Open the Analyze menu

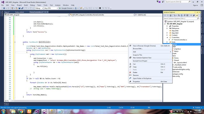click(58, 5)
